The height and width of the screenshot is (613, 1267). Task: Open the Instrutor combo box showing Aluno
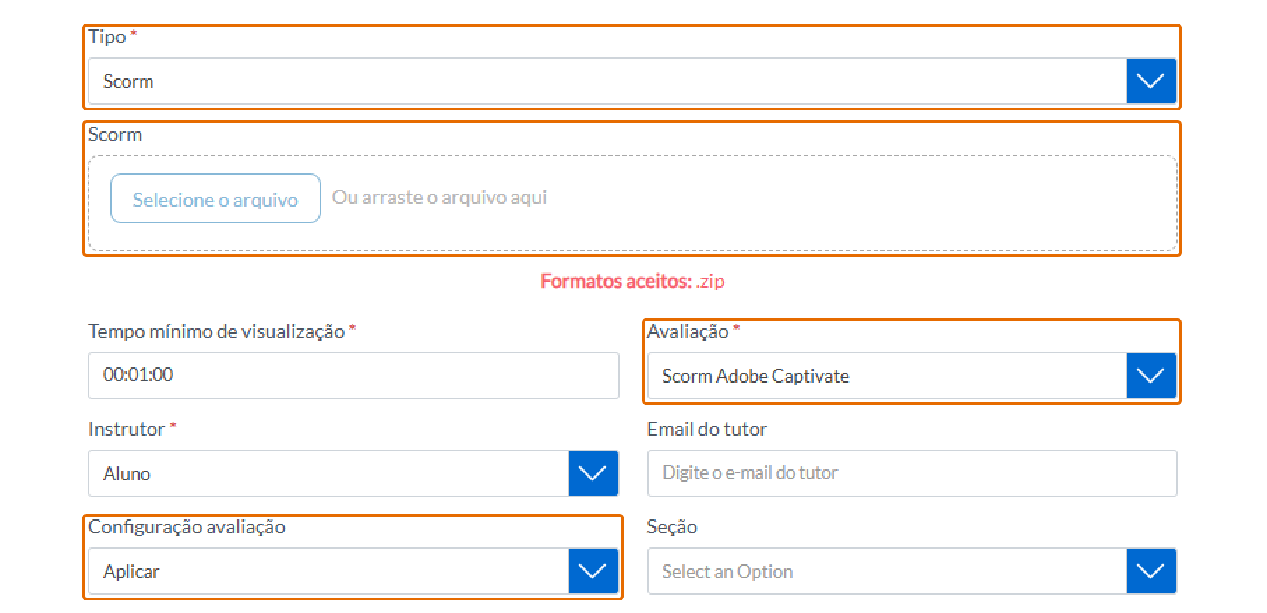click(328, 474)
